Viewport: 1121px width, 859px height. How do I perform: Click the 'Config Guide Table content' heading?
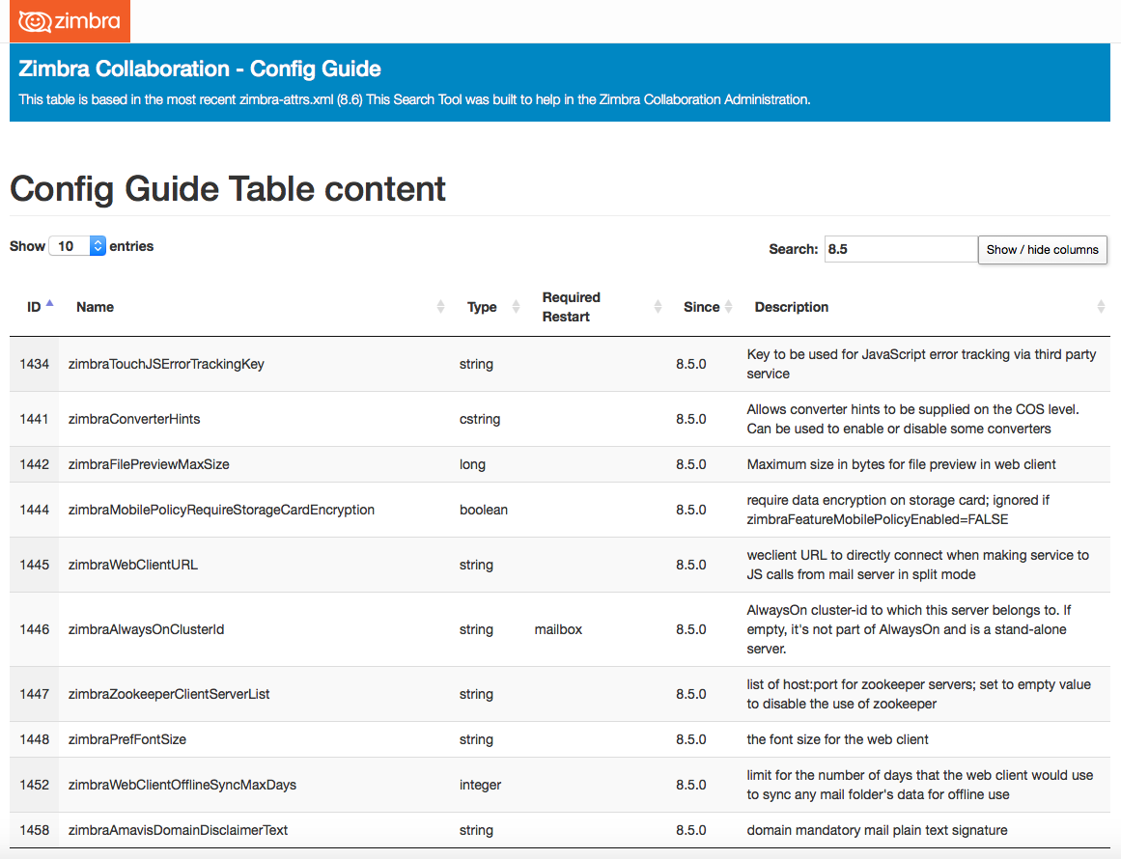(227, 188)
